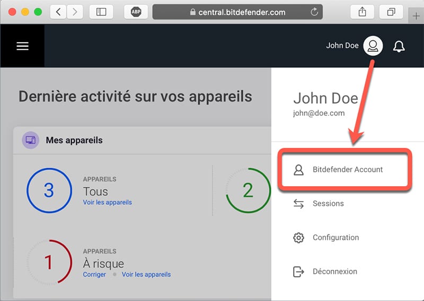
Task: Click the Mes appareils devices icon
Action: point(31,140)
